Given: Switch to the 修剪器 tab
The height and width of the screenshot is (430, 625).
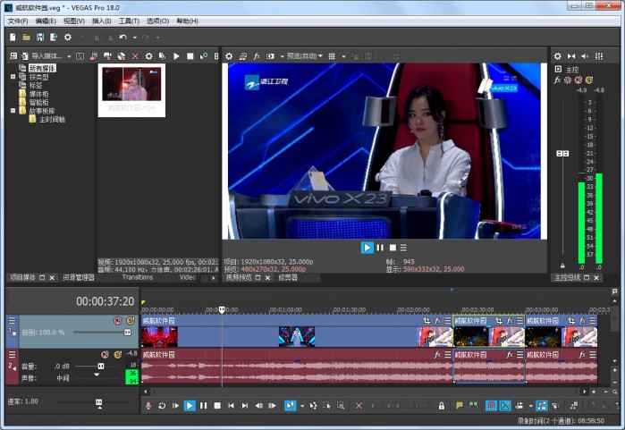Looking at the screenshot, I should point(288,277).
